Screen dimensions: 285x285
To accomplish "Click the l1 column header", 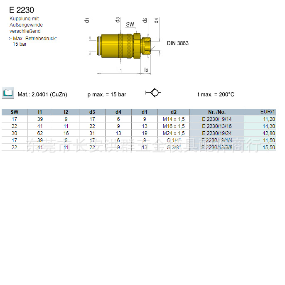I will tap(40, 112).
